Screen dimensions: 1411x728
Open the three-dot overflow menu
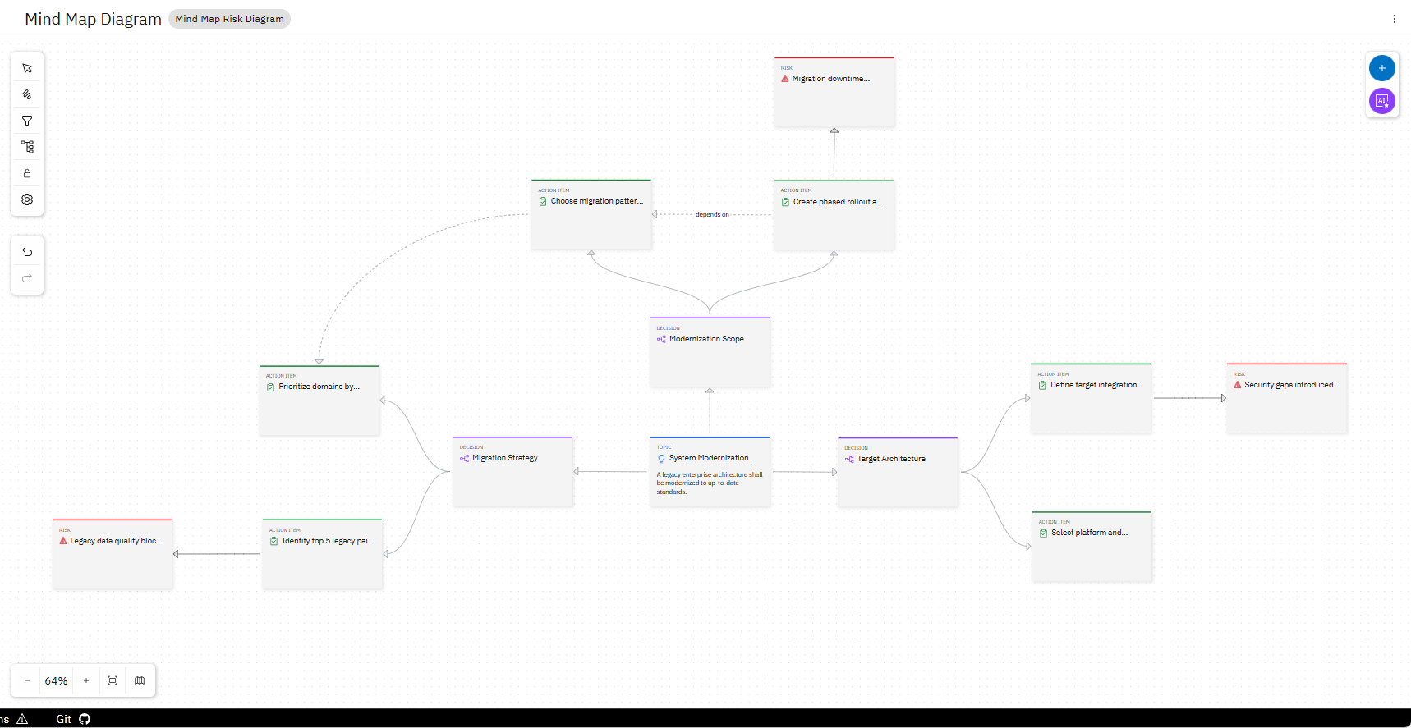pyautogui.click(x=1394, y=19)
